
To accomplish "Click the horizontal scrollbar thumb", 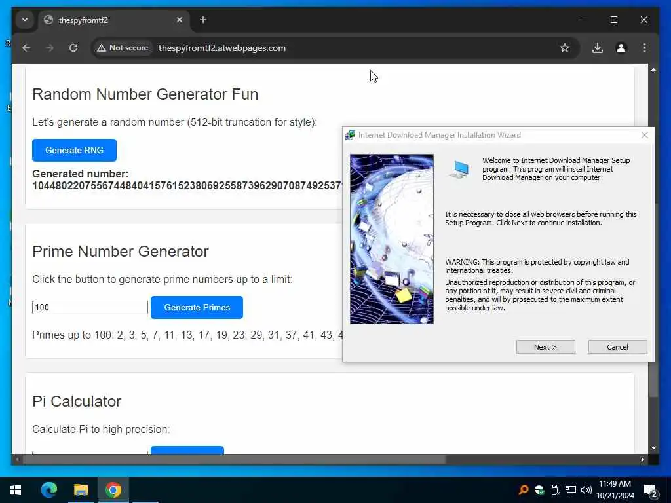I will tap(234, 459).
